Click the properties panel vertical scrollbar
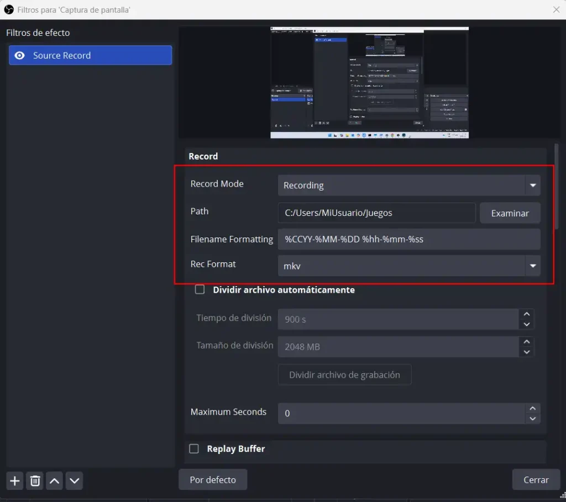Screen dimensions: 566x502 (x=556, y=187)
